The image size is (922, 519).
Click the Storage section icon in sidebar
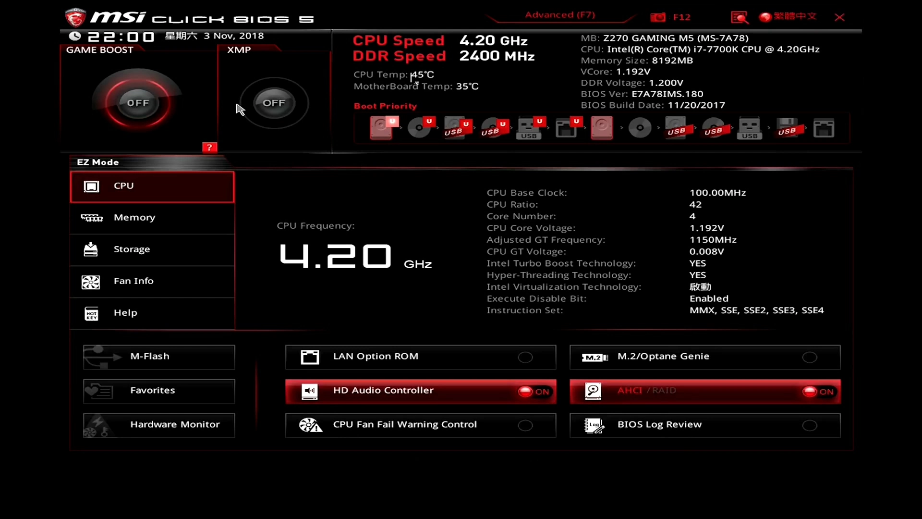coord(91,249)
